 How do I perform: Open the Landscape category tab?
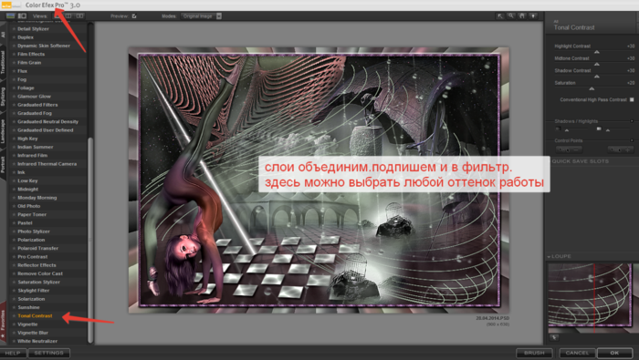3,132
